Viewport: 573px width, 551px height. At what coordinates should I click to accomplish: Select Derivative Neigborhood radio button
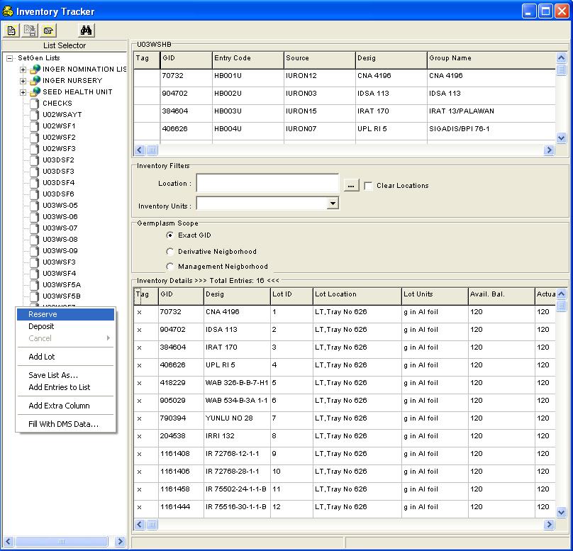click(169, 251)
